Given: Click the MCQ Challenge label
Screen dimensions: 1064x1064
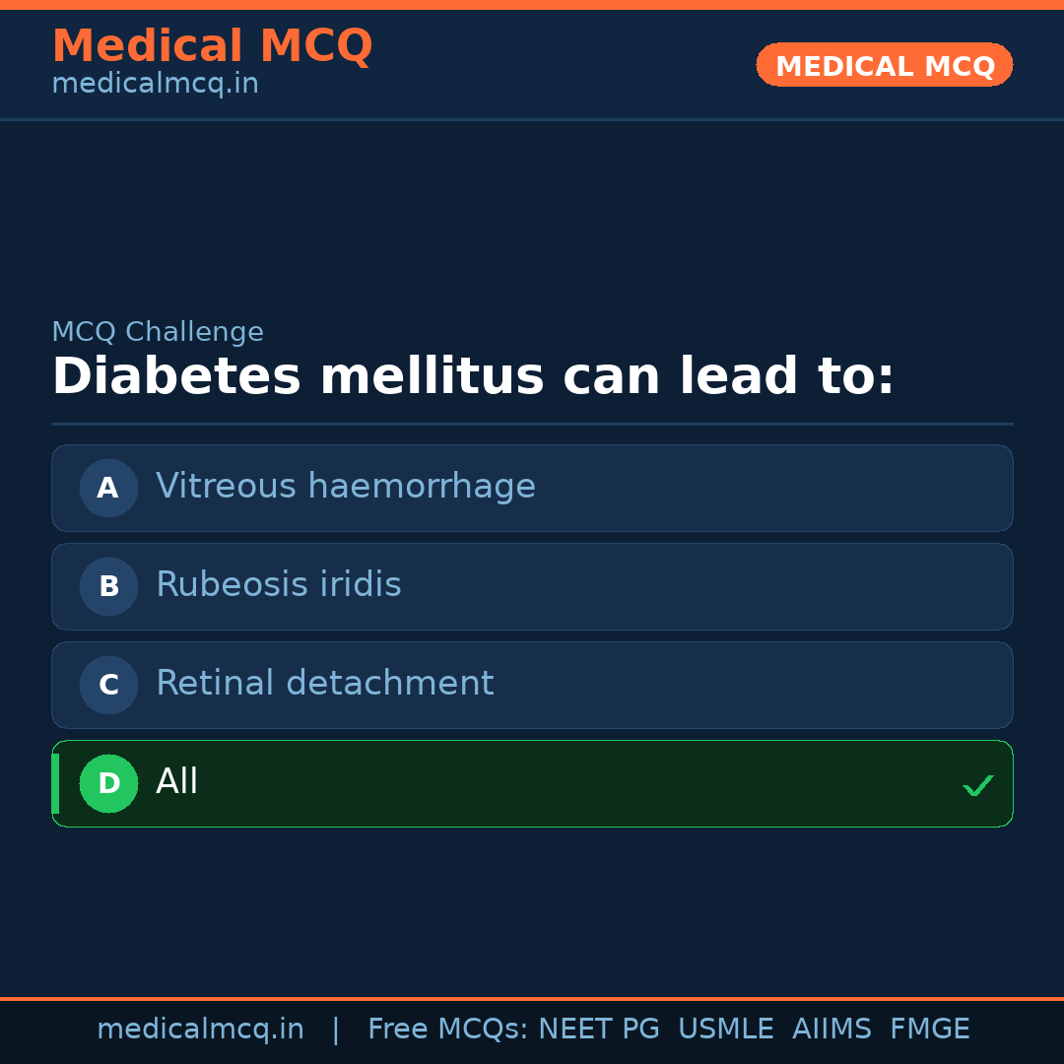Looking at the screenshot, I should tap(158, 332).
